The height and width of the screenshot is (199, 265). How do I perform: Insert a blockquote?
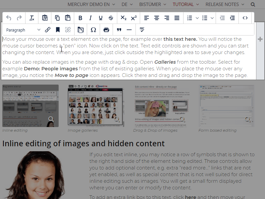(119, 30)
